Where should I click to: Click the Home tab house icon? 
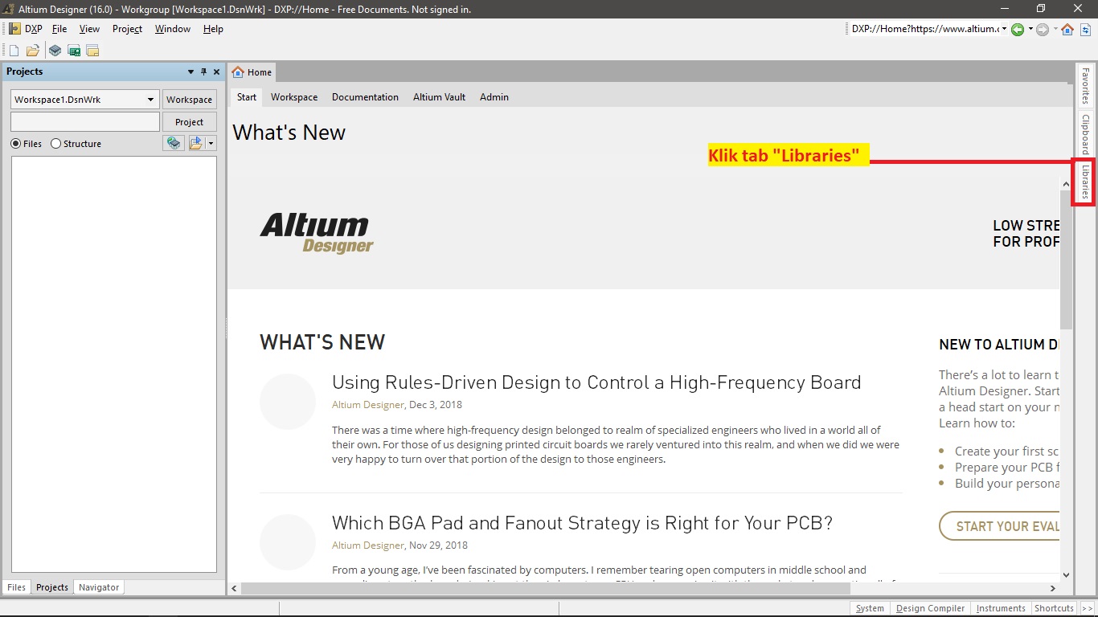pos(237,72)
